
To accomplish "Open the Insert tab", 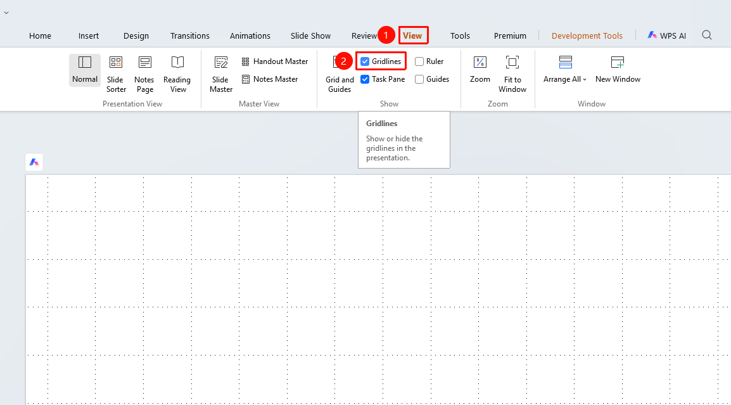I will (89, 36).
